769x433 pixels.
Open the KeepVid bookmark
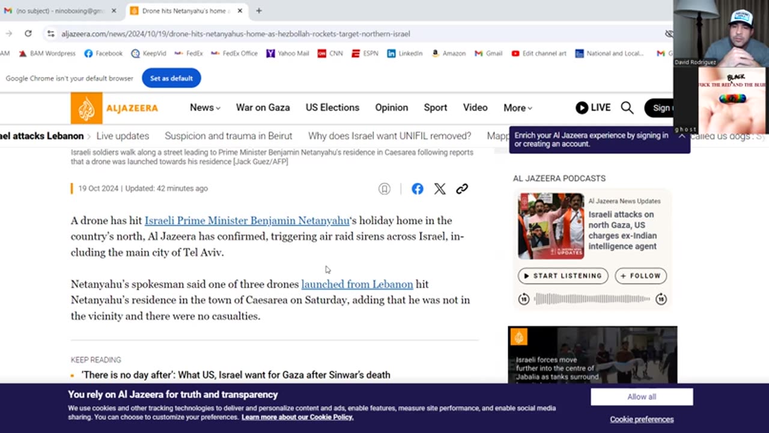[x=148, y=54]
